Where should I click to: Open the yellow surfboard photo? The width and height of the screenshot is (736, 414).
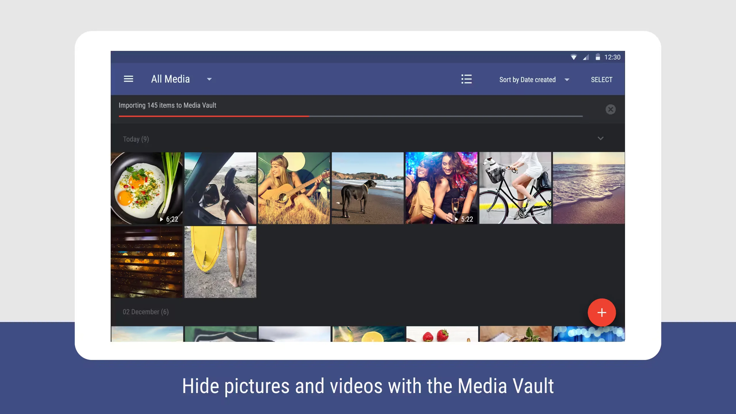click(220, 262)
